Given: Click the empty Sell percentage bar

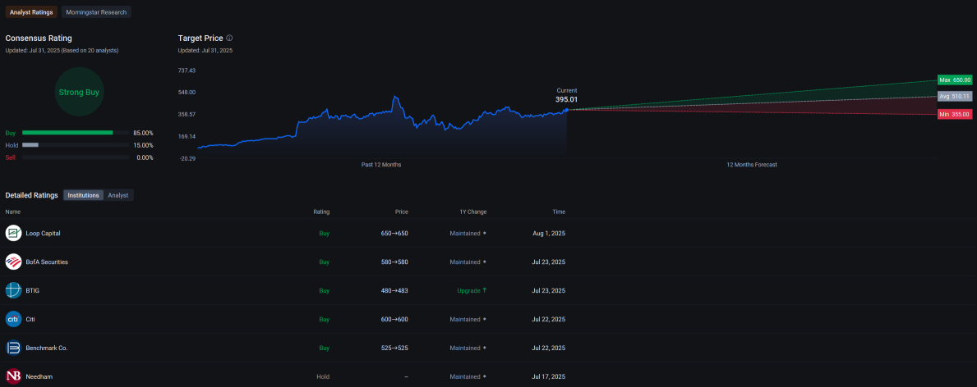Looking at the screenshot, I should point(76,157).
